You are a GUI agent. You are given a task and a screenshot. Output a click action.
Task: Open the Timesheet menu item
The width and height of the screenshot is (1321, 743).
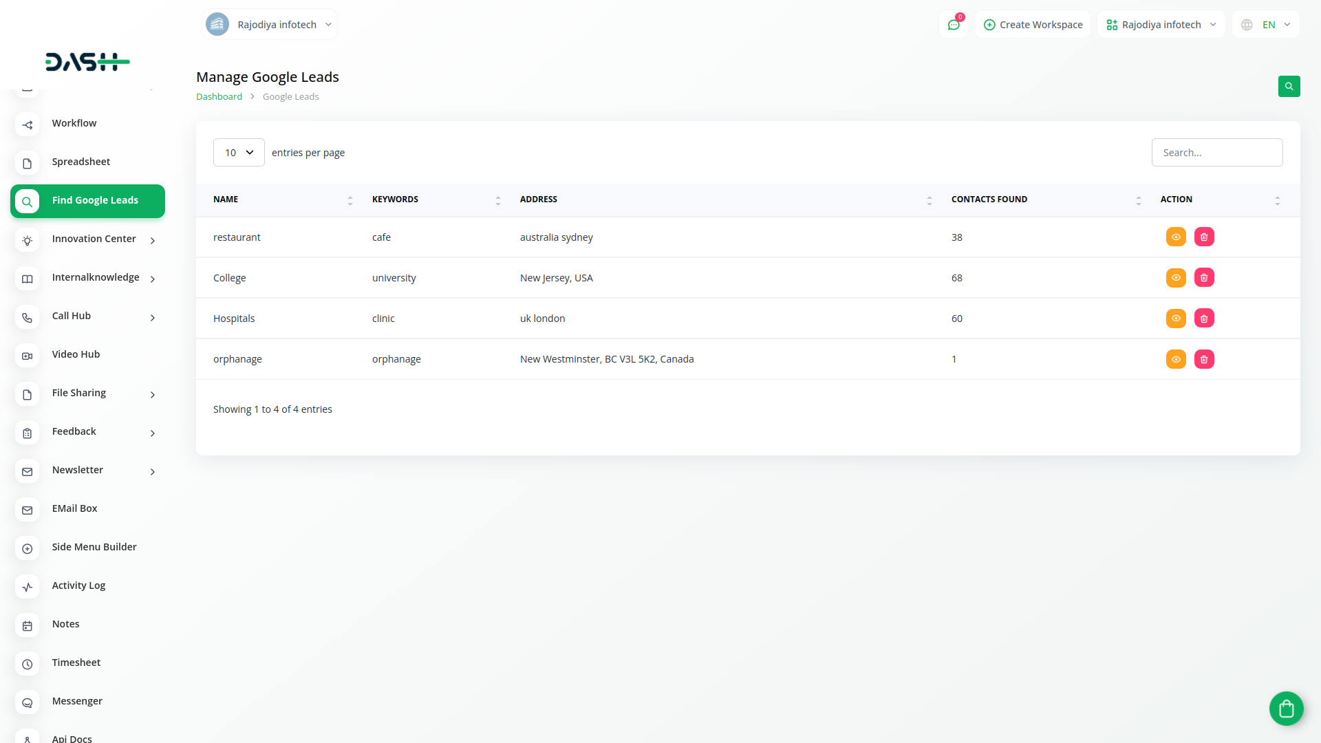76,663
